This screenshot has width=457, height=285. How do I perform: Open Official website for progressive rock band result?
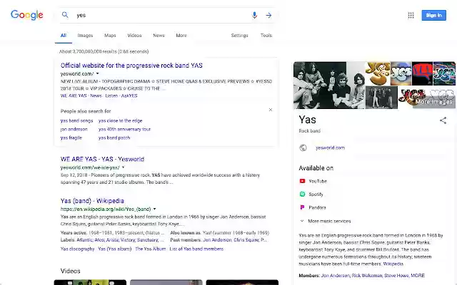(x=131, y=66)
